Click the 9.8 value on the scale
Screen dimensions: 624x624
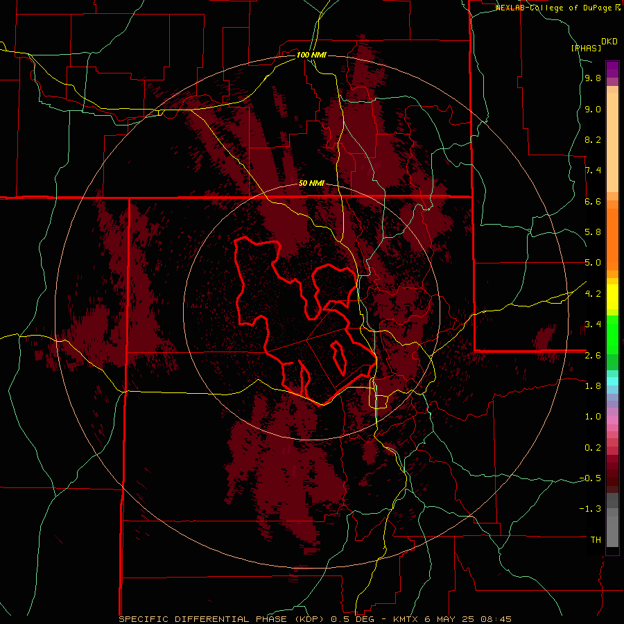click(x=593, y=78)
